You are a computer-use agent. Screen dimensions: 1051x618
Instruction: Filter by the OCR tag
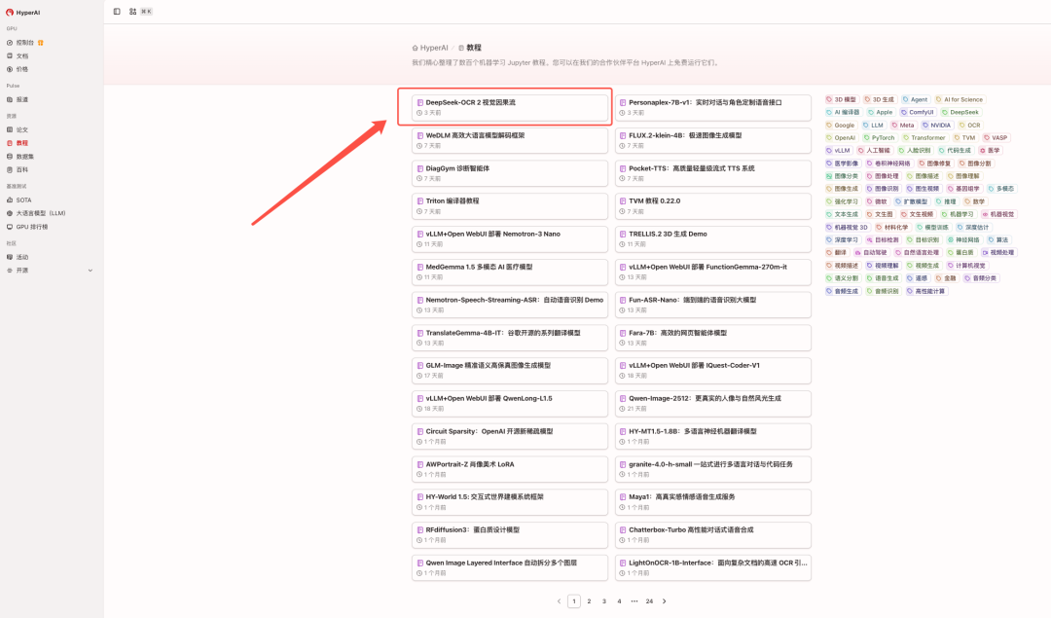point(970,125)
